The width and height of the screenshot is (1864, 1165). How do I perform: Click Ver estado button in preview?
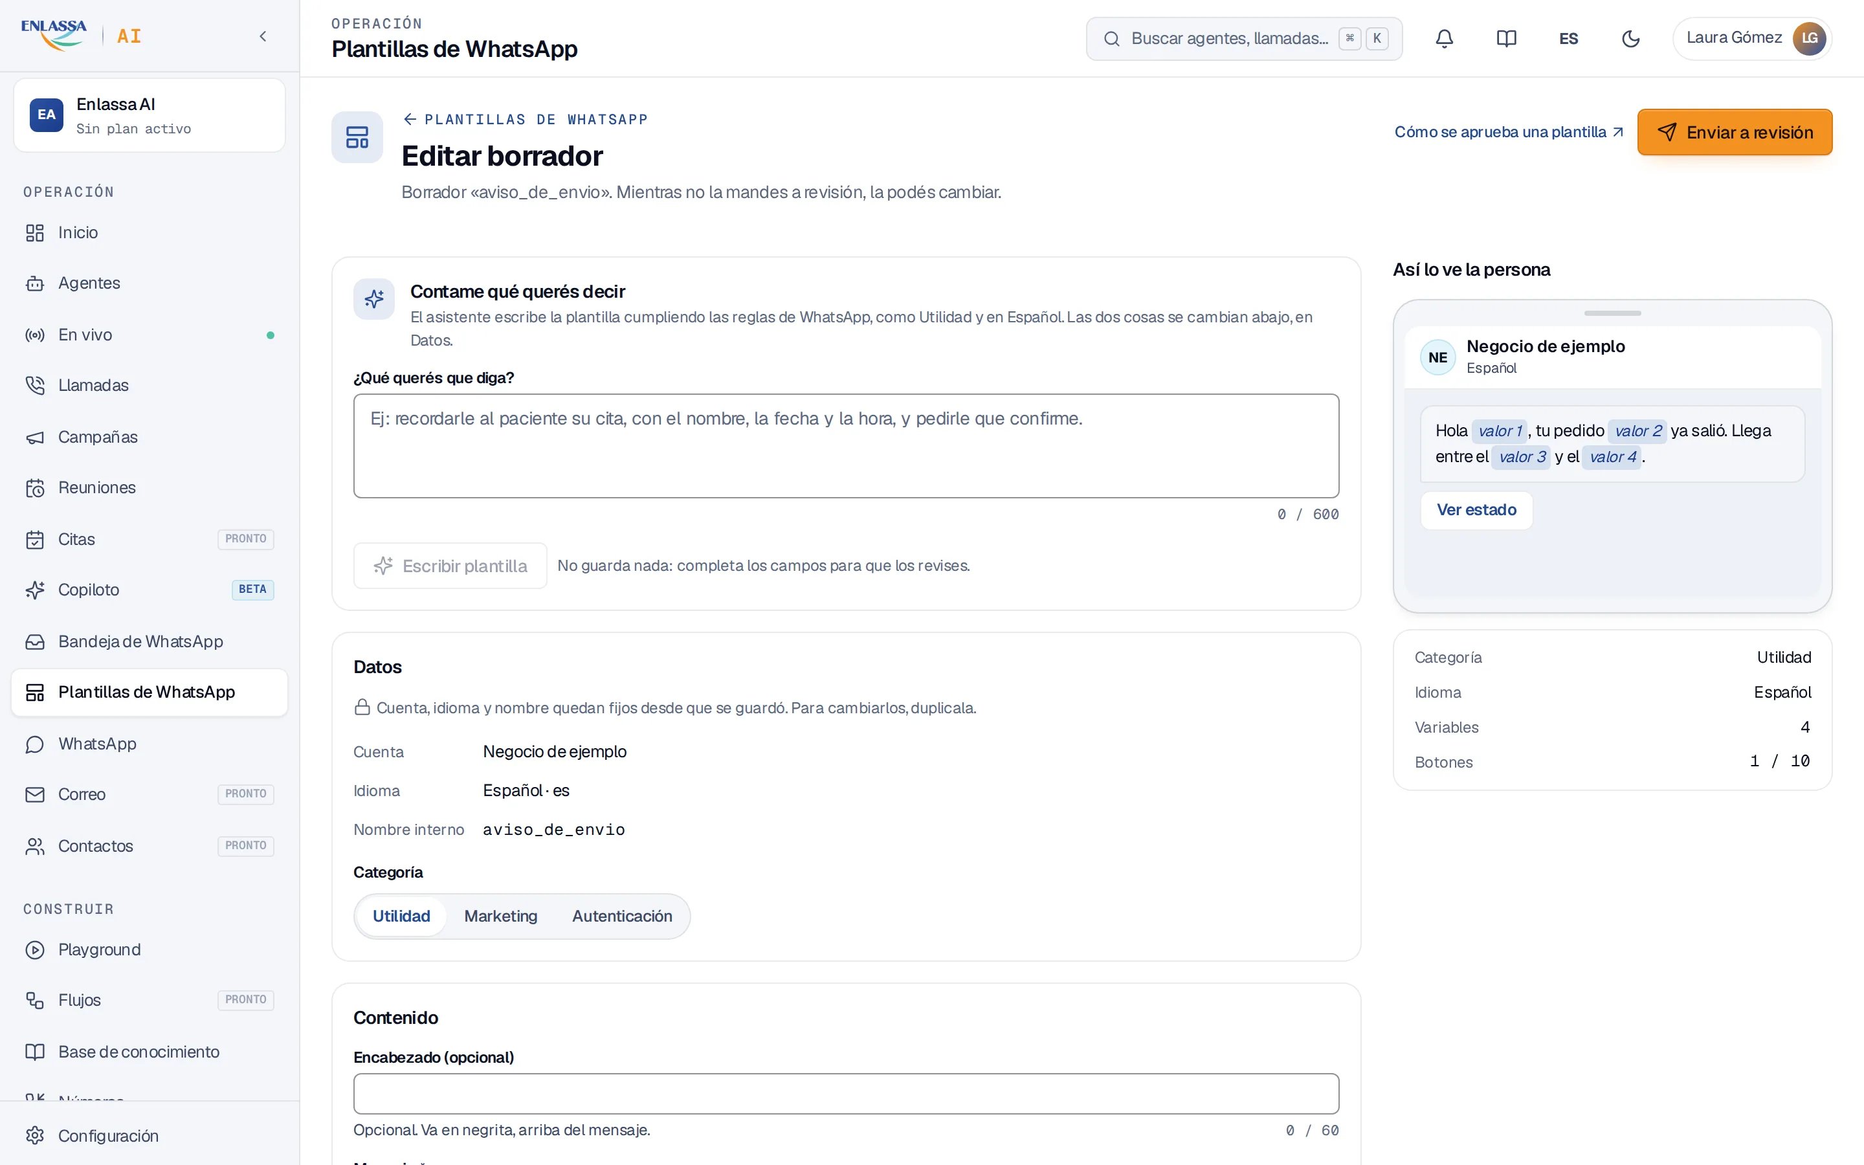(x=1476, y=510)
